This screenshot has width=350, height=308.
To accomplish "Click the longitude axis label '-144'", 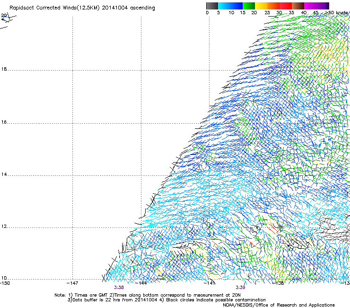I will point(141,283).
